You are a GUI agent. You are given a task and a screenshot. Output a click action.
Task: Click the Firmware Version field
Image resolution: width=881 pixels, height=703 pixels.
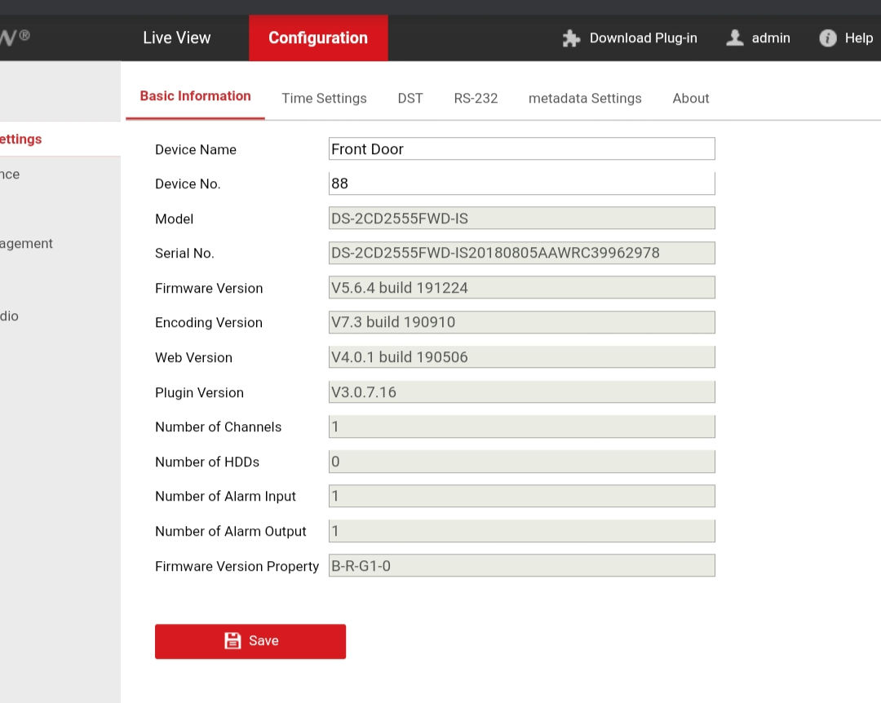521,288
